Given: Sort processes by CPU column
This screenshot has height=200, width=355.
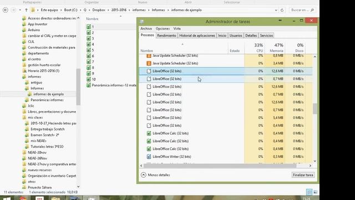Looking at the screenshot, I should click(255, 48).
